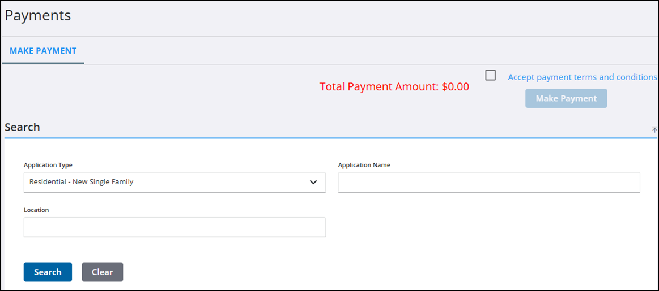Click the Search section header title
The image size is (659, 291).
click(x=22, y=127)
